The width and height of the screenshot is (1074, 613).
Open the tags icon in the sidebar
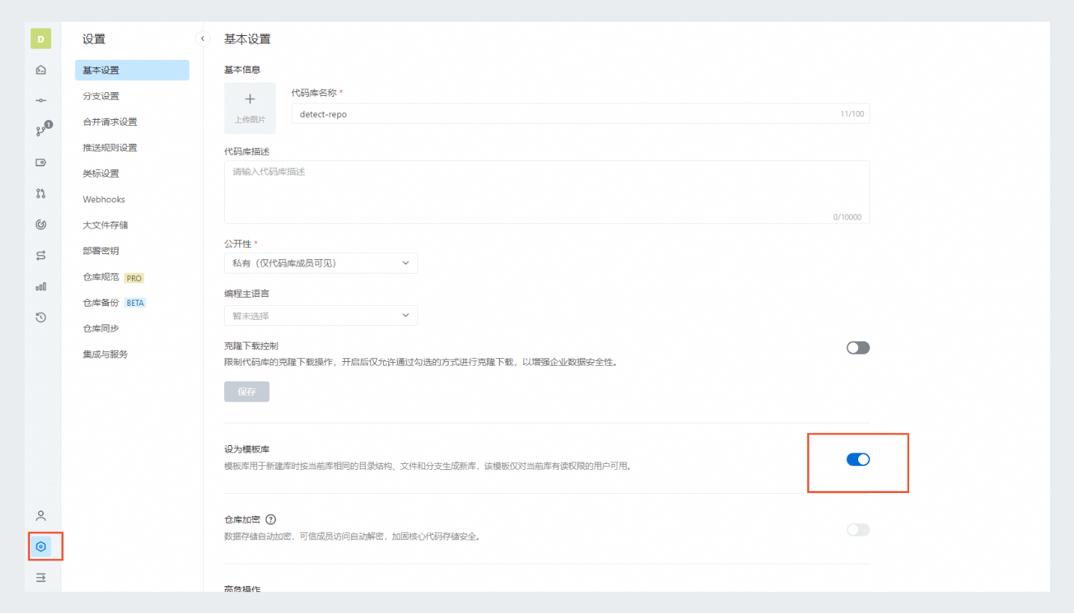pyautogui.click(x=41, y=162)
